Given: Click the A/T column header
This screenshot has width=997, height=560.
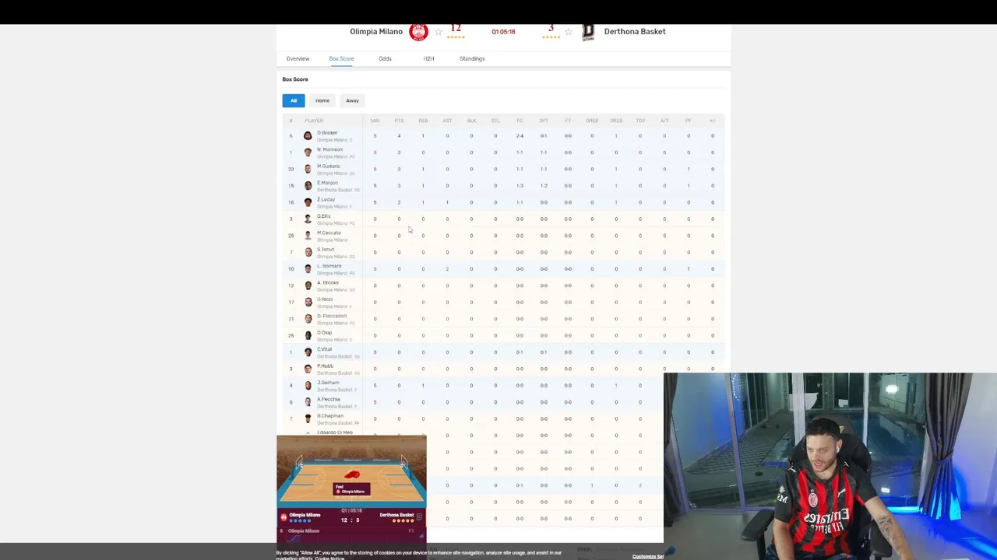Looking at the screenshot, I should pyautogui.click(x=664, y=121).
